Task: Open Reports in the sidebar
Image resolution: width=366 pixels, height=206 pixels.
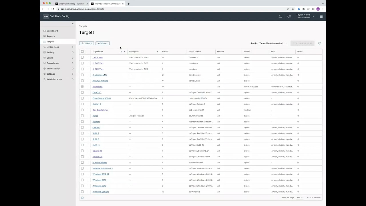Action: pyautogui.click(x=51, y=36)
